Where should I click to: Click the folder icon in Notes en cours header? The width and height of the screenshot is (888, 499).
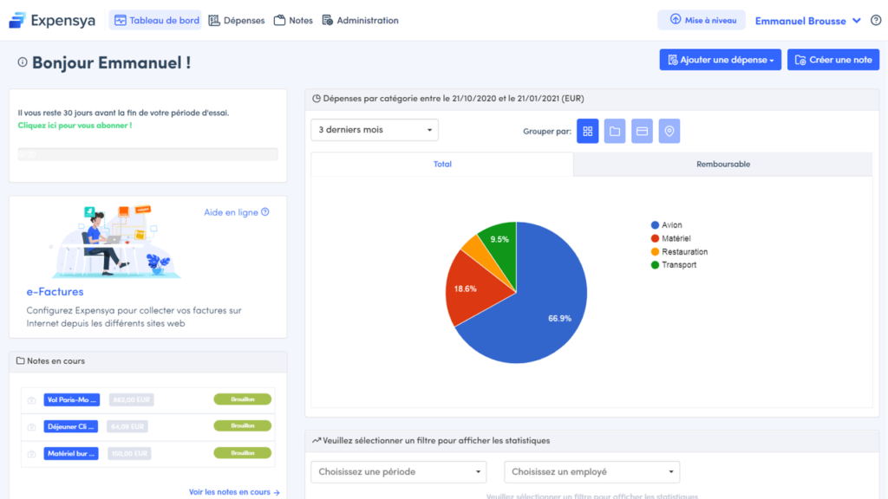coord(21,360)
